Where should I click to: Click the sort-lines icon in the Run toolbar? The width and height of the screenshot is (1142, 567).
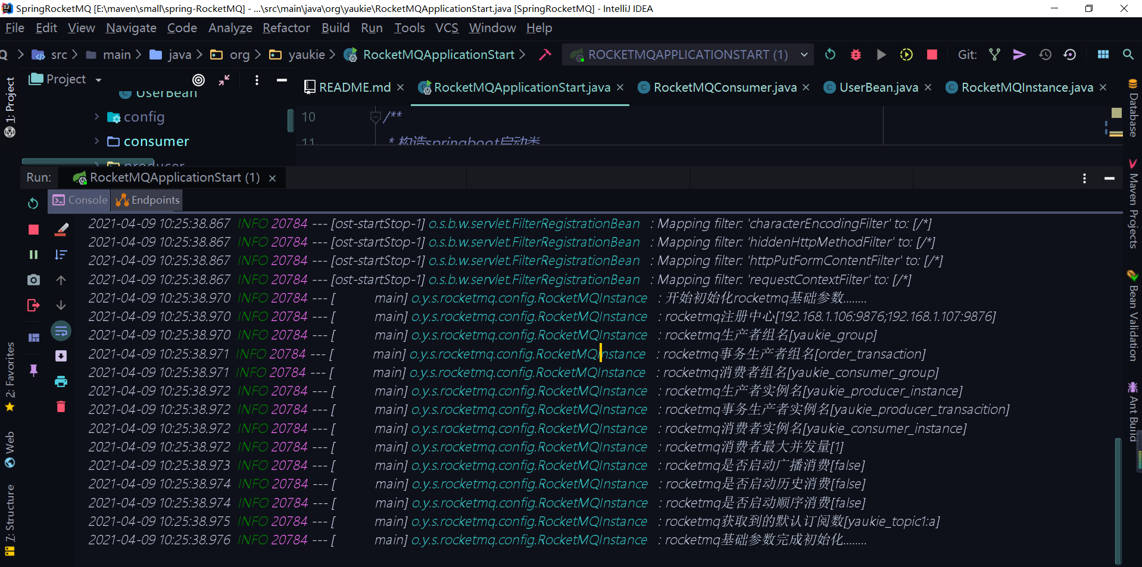61,255
